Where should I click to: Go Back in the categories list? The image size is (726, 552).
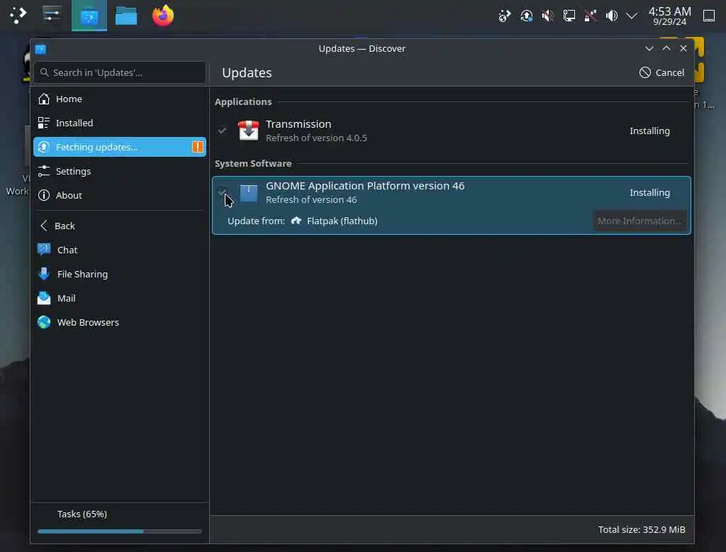(x=119, y=226)
